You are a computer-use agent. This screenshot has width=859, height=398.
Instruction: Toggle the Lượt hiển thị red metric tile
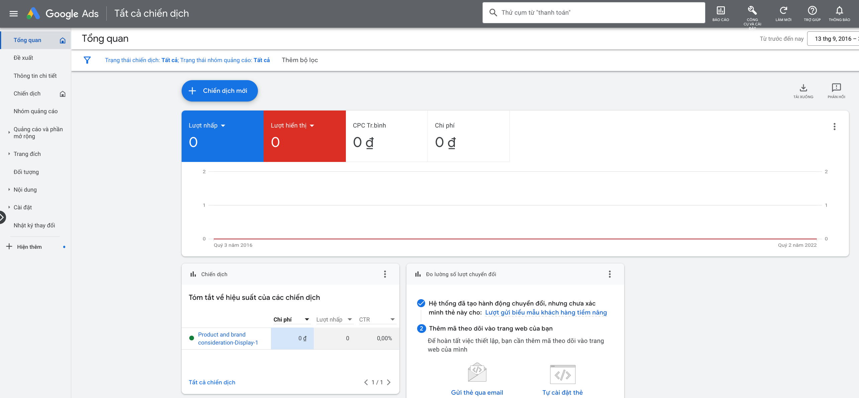[x=304, y=136]
